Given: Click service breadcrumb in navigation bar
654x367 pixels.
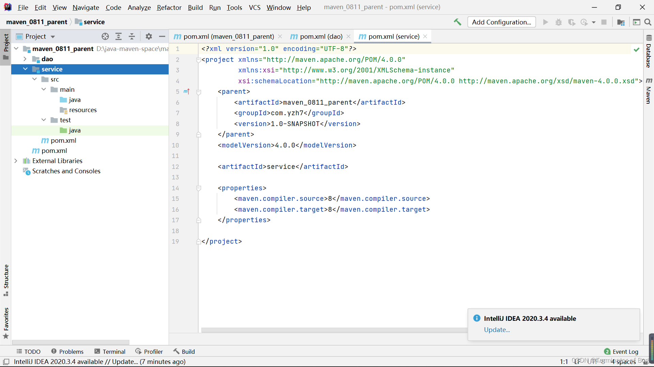Looking at the screenshot, I should [x=90, y=22].
